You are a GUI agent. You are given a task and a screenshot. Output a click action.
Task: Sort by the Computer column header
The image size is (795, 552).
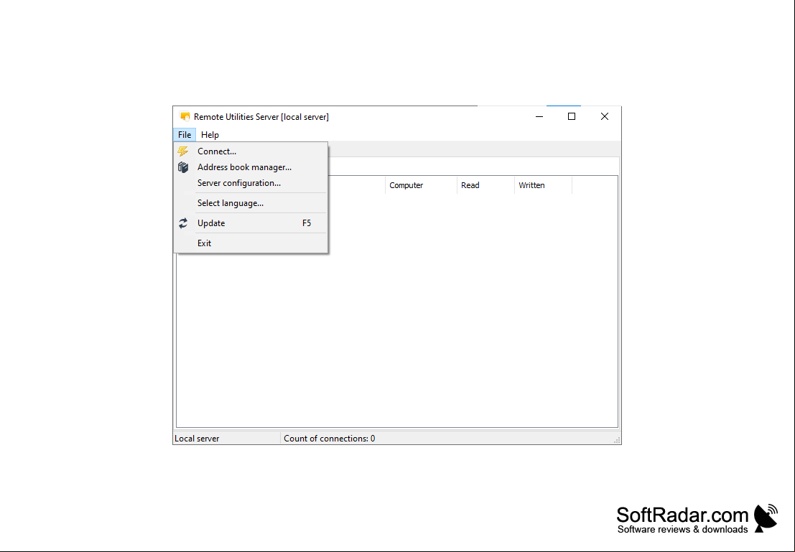[421, 185]
